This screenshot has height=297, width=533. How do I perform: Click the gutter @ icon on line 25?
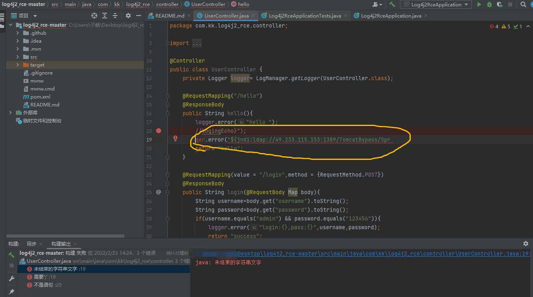159,192
